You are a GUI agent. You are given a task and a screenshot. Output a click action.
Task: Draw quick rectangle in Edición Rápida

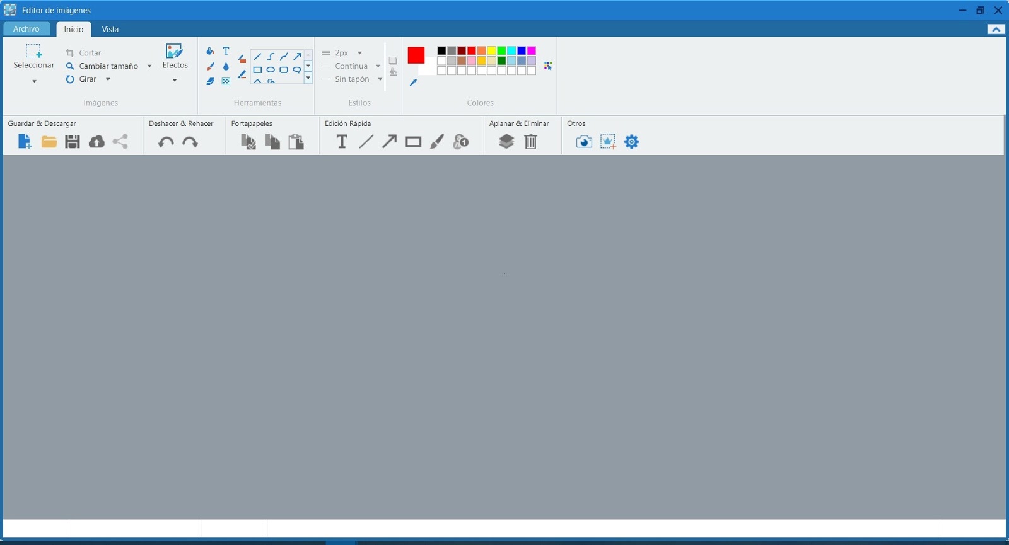click(x=414, y=142)
